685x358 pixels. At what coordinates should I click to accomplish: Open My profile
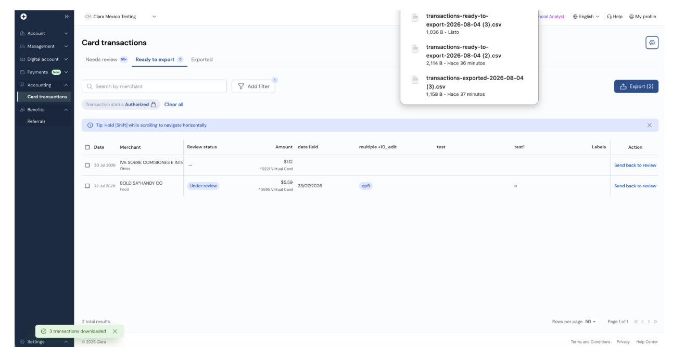click(x=642, y=17)
